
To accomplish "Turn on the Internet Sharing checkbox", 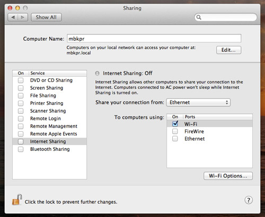I will click(21, 141).
